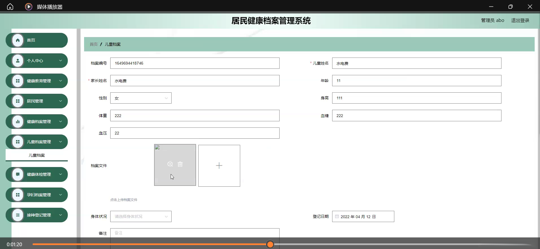Collapse the 儿童档案管理 menu chevron
540x249 pixels.
60,142
